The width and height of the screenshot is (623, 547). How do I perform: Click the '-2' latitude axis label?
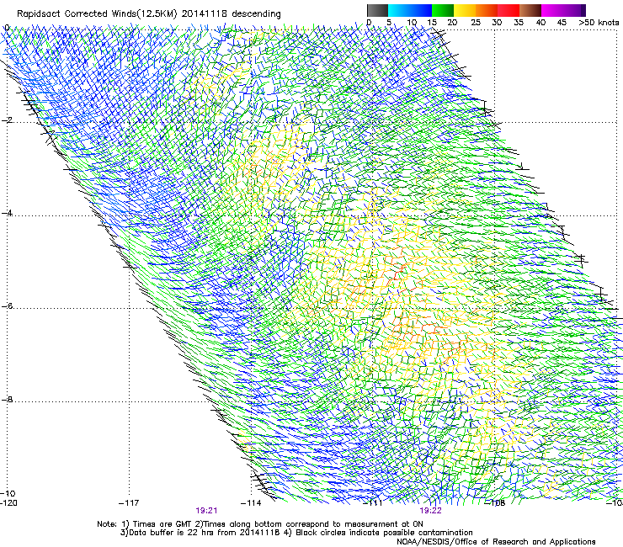point(7,120)
